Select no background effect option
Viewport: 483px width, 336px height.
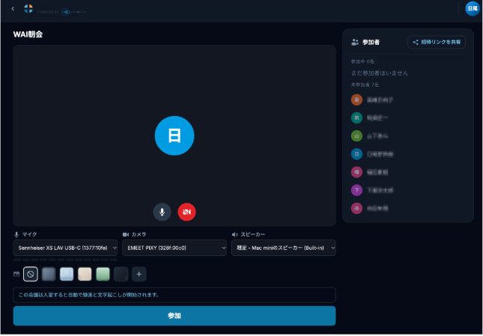pyautogui.click(x=31, y=274)
